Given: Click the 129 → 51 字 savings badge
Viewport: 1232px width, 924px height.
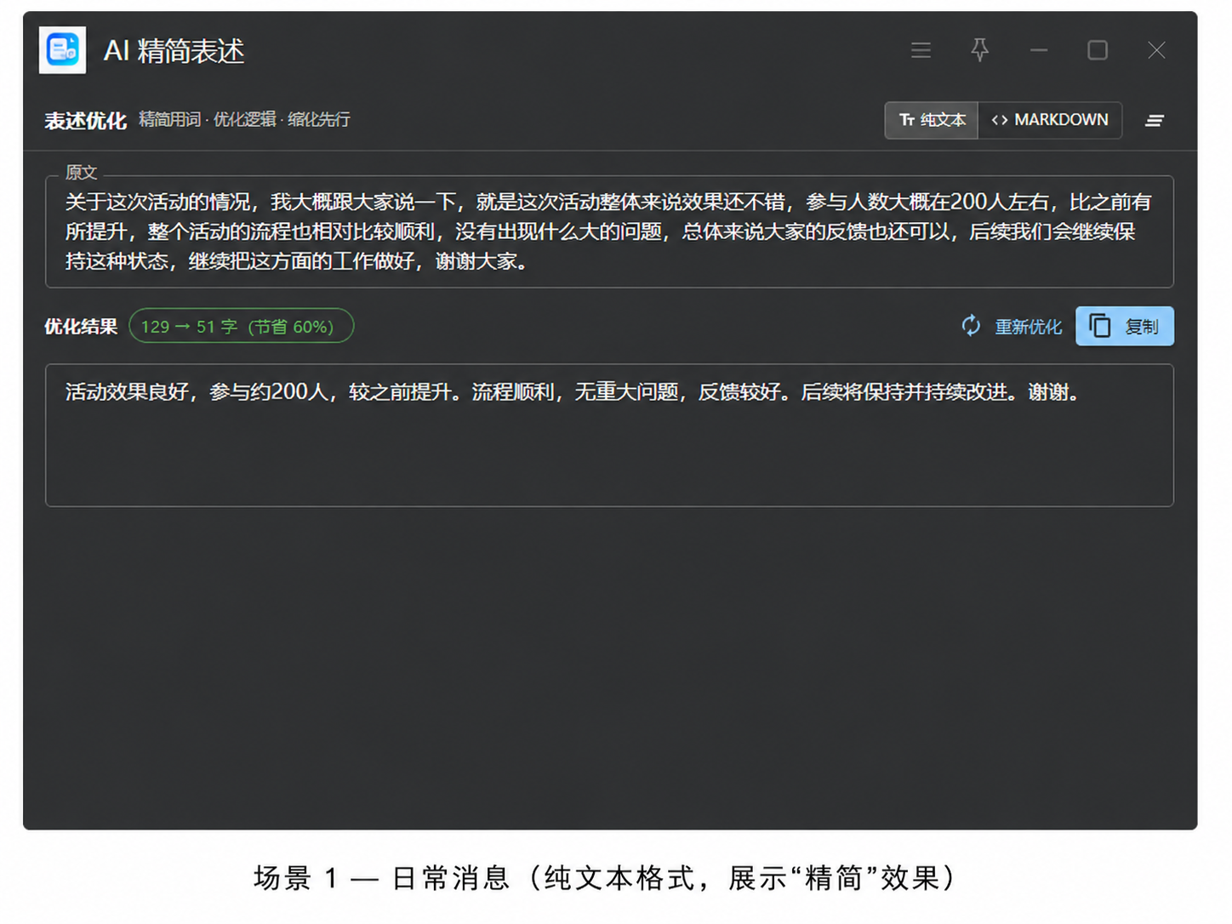Looking at the screenshot, I should pos(242,326).
